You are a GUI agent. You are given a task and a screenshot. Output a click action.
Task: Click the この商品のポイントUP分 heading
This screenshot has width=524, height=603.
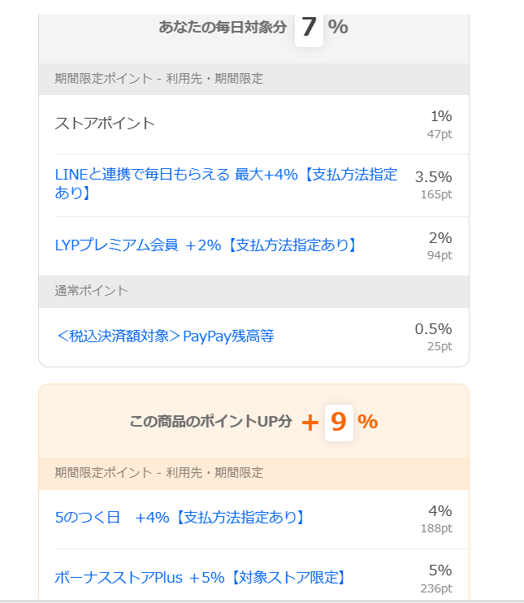[210, 422]
